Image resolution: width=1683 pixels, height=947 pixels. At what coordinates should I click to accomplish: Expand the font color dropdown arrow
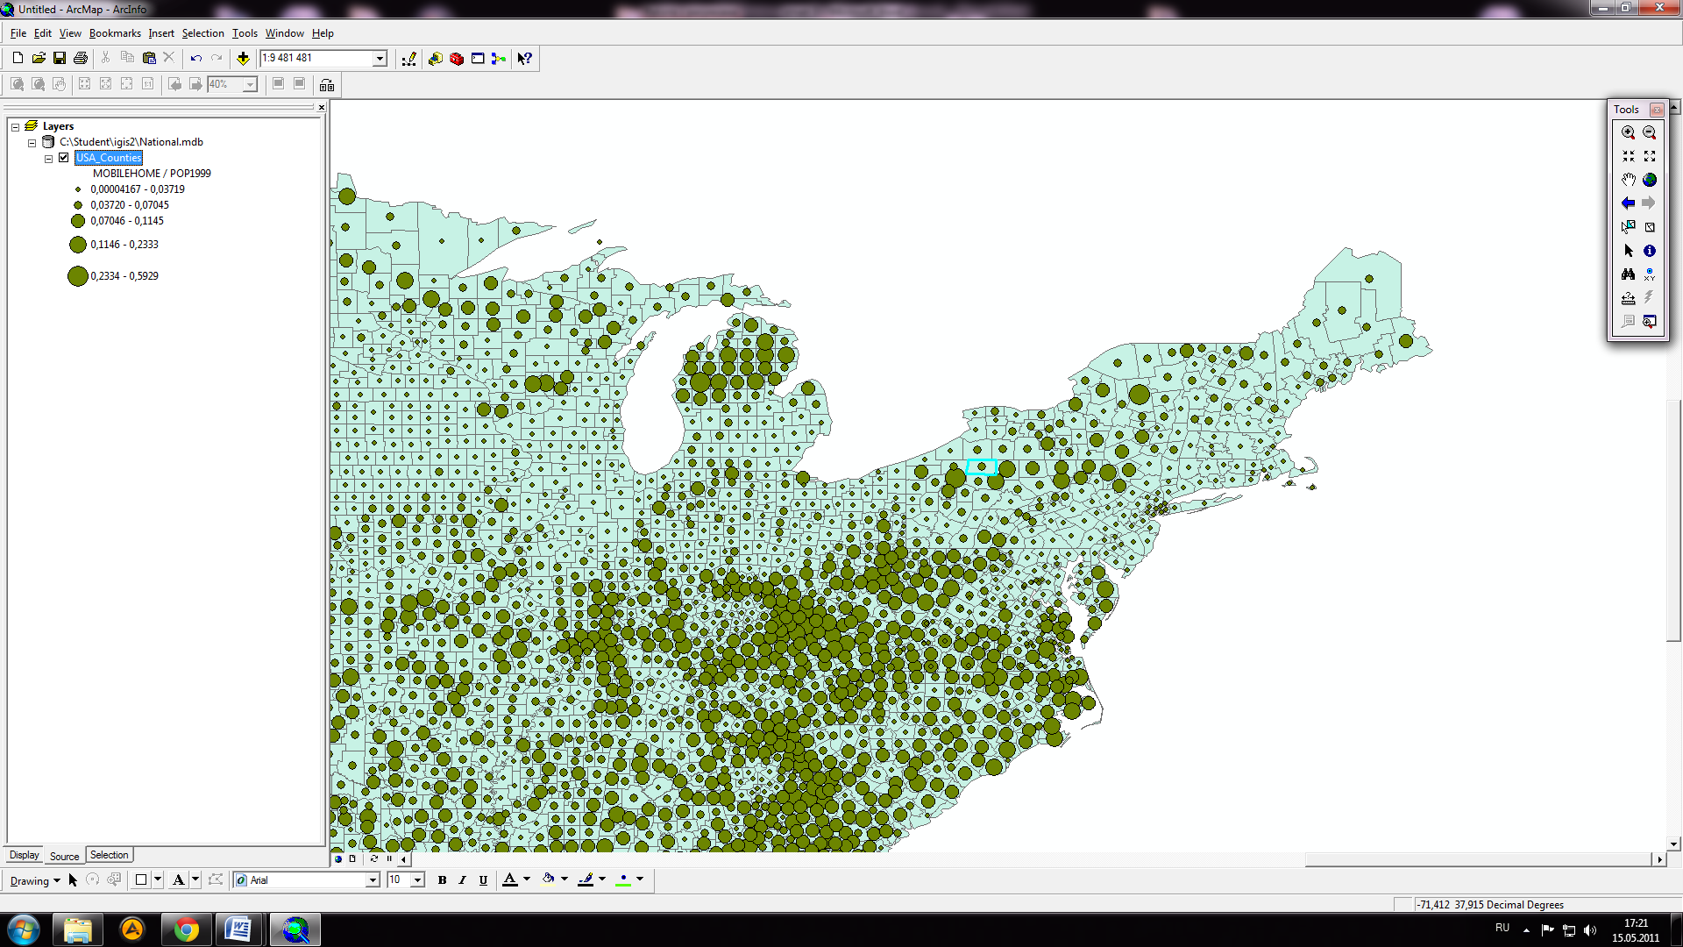tap(527, 879)
